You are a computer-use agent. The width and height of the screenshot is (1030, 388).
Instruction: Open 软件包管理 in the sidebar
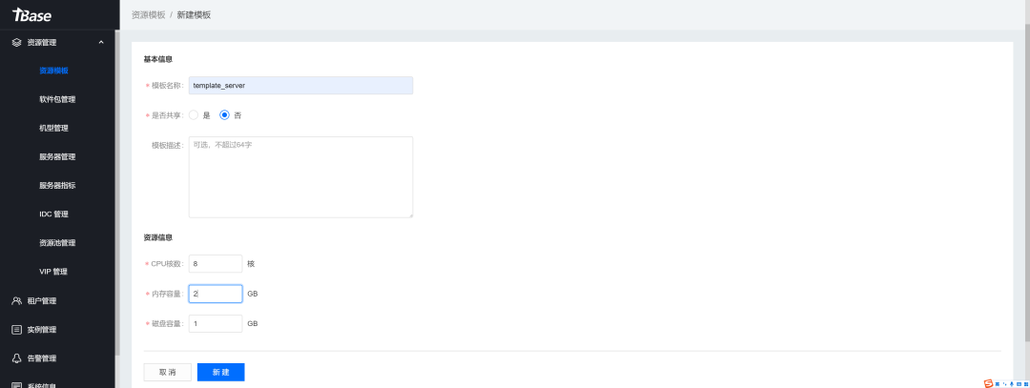(x=57, y=99)
